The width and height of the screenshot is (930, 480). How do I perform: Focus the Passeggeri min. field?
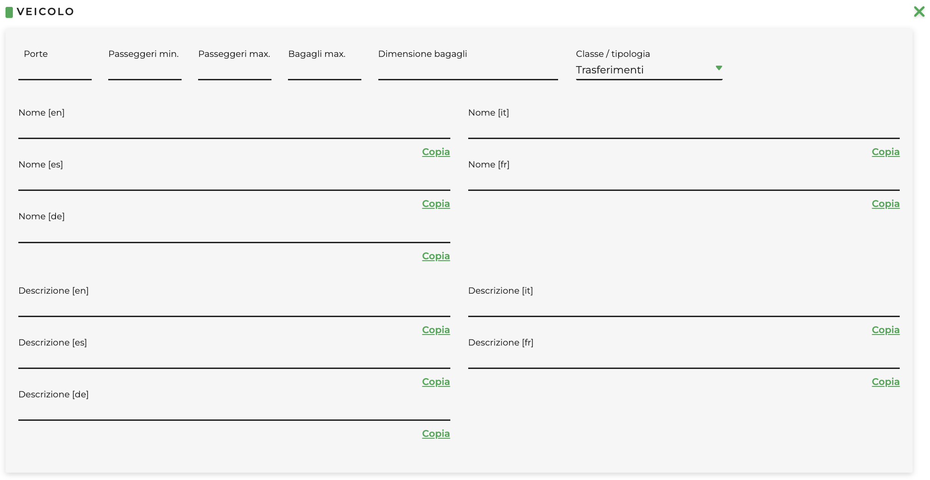(144, 71)
